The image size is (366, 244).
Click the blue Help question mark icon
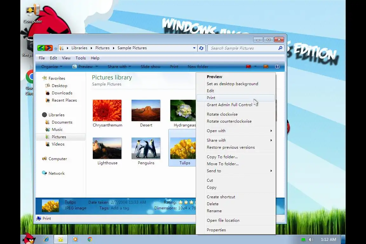(277, 66)
